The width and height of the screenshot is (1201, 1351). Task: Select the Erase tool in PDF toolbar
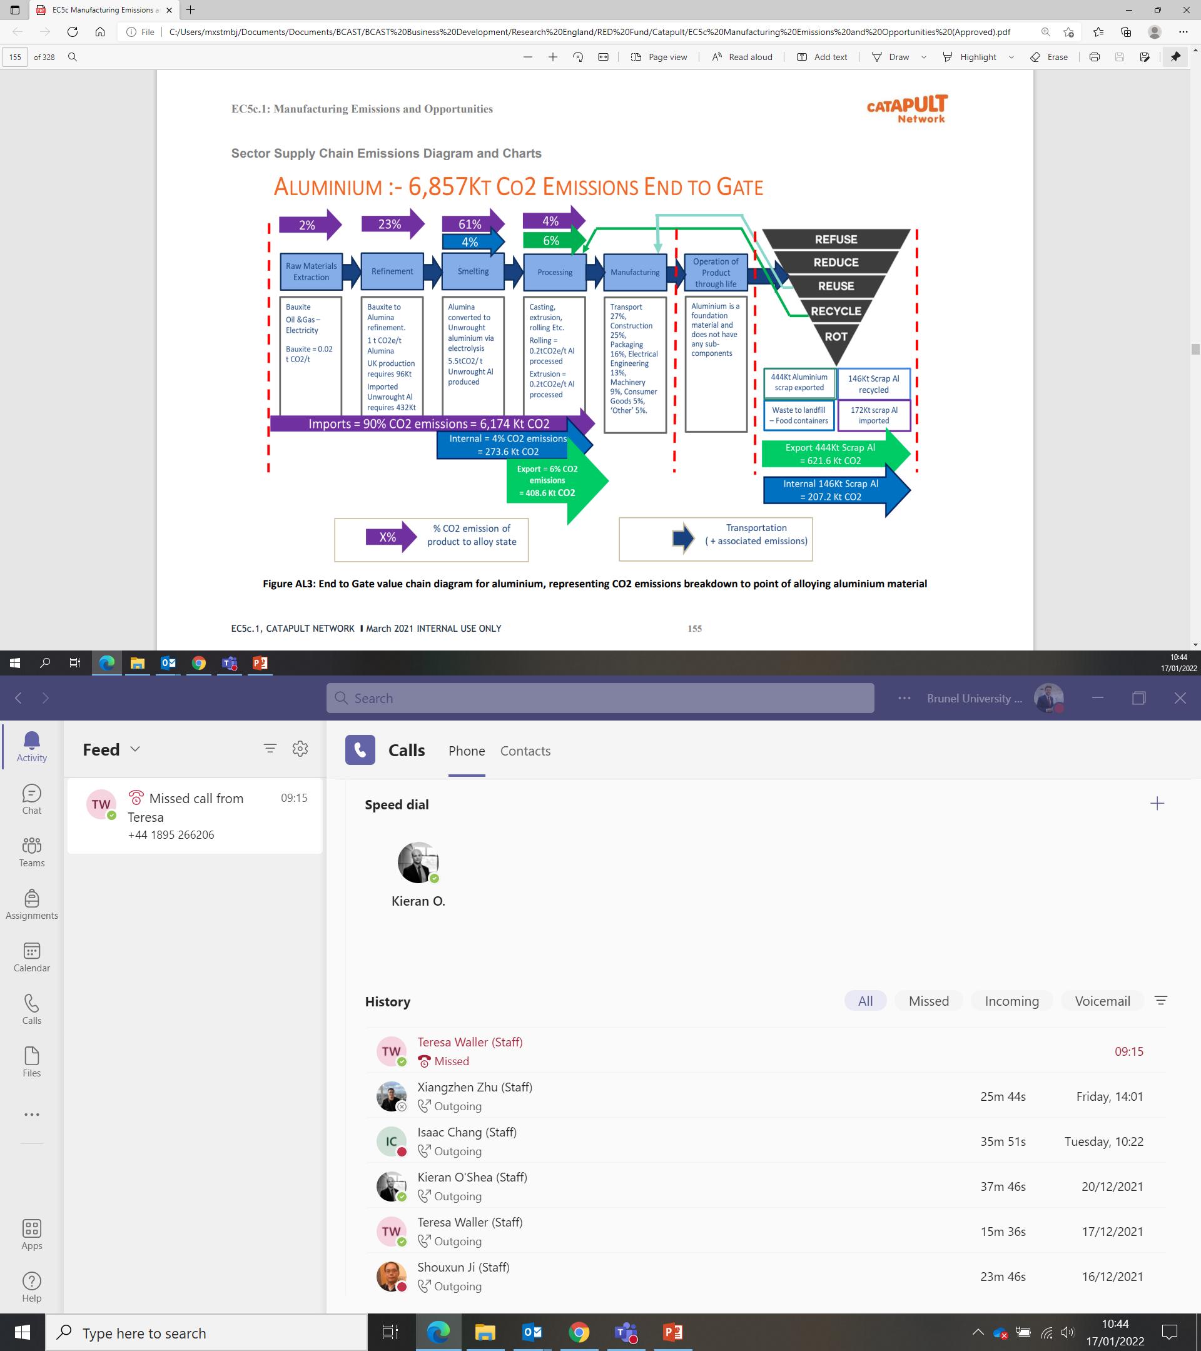pos(1049,57)
